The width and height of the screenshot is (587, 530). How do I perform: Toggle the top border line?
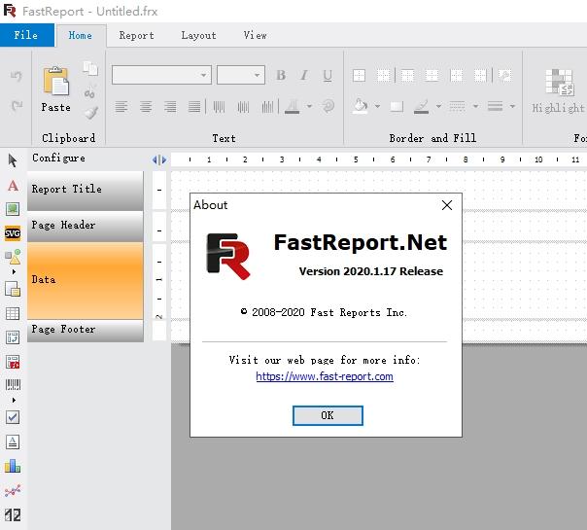tap(407, 75)
